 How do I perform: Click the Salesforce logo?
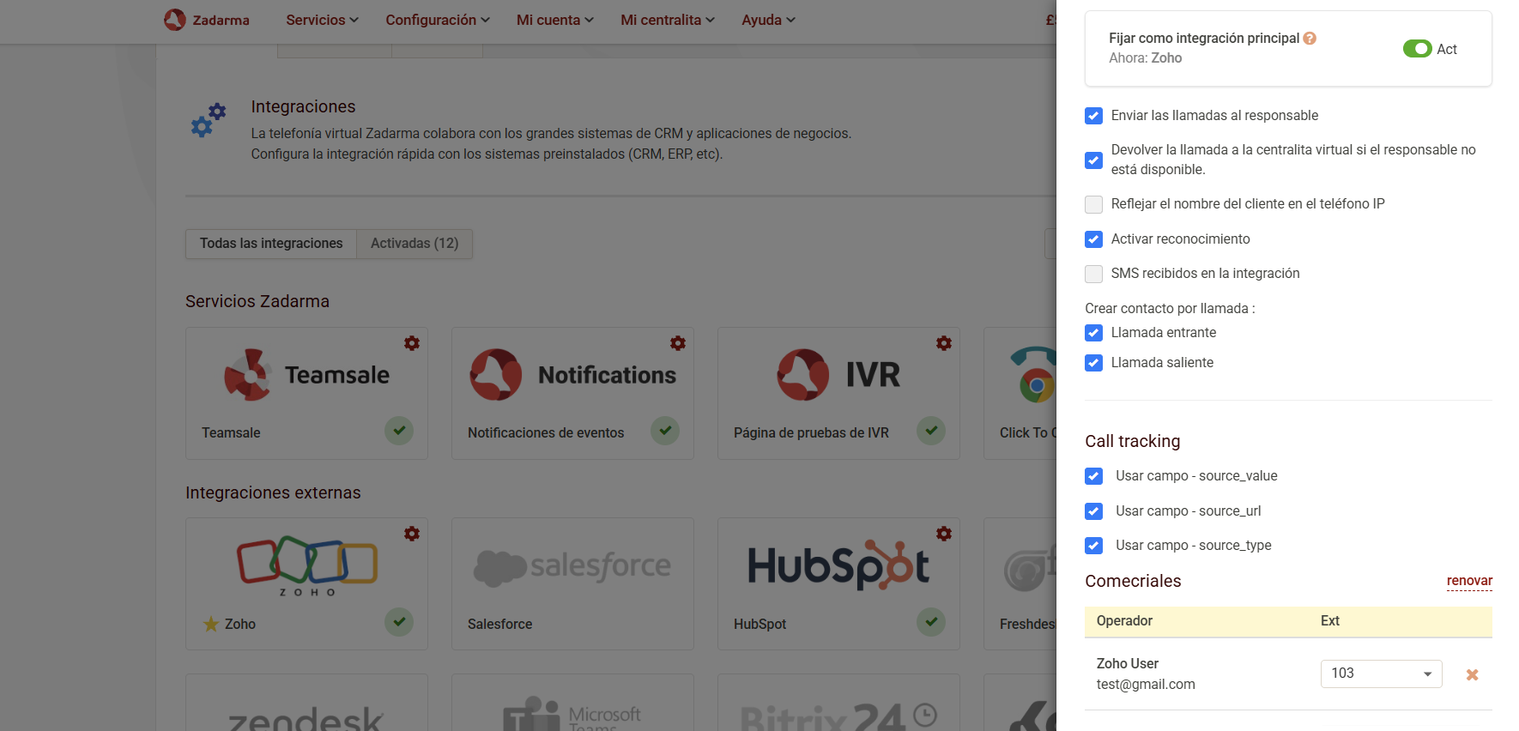[x=572, y=566]
